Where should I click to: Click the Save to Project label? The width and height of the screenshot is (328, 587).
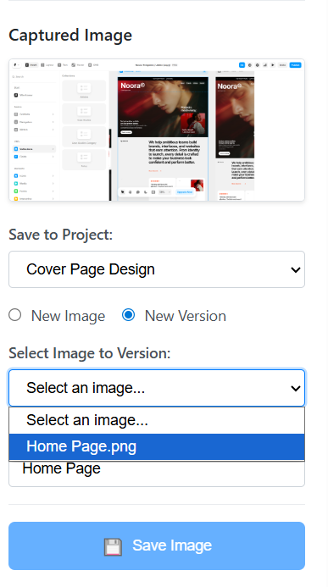[61, 235]
